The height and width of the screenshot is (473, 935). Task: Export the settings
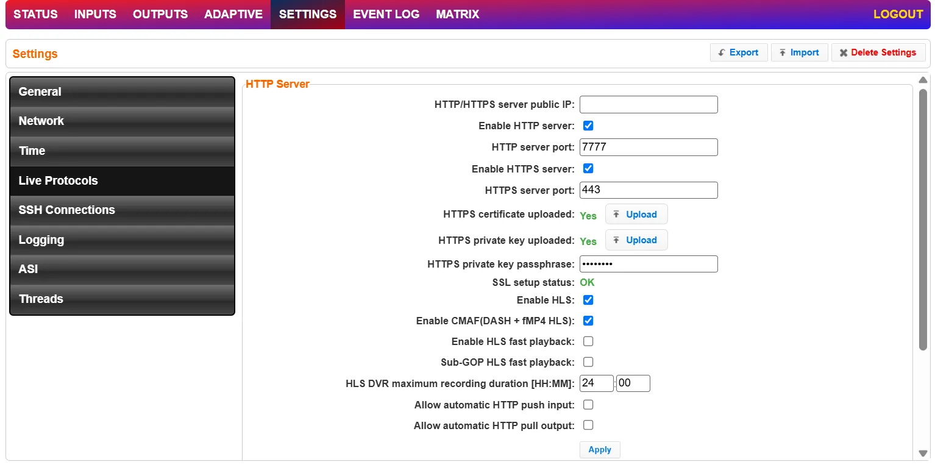tap(739, 52)
